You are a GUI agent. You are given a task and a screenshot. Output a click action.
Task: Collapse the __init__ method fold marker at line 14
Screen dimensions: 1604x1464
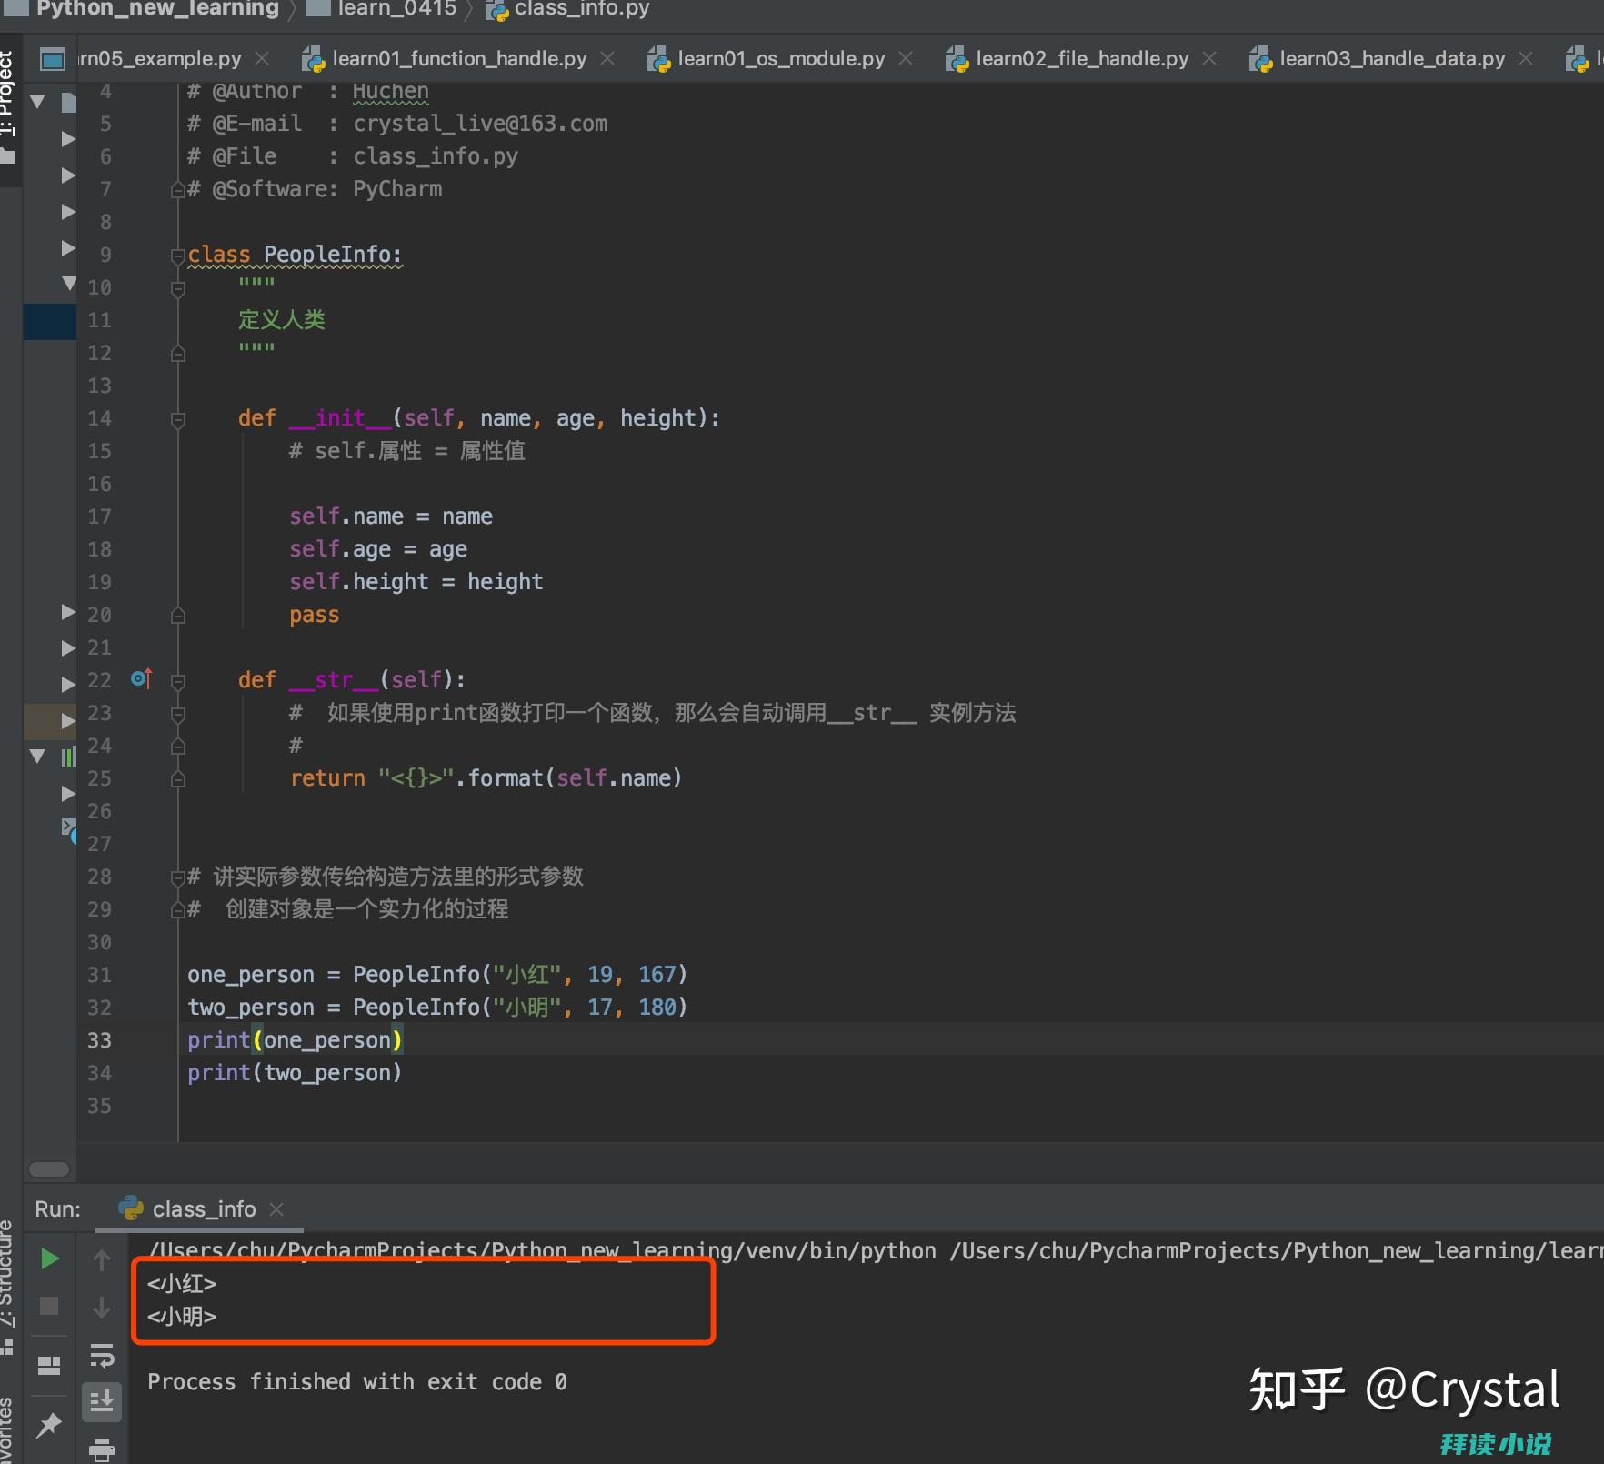point(178,419)
